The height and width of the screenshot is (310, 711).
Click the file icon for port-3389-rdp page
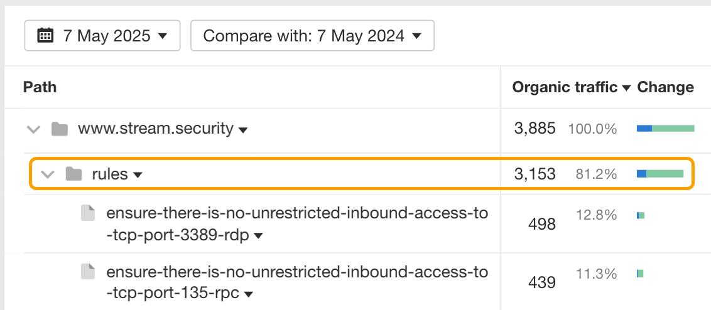(x=88, y=213)
